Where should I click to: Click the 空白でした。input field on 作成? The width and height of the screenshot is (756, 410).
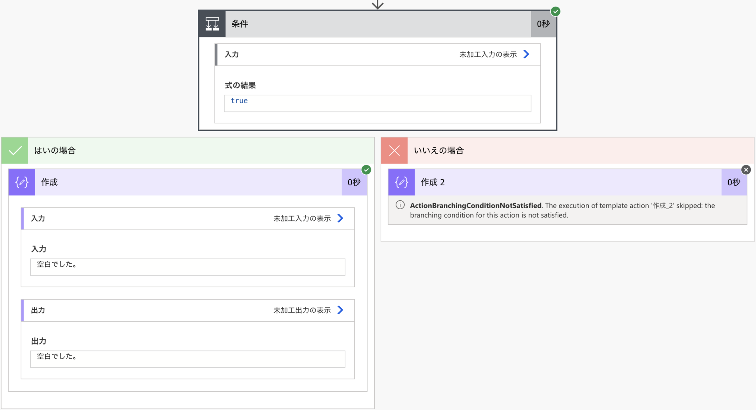click(187, 267)
